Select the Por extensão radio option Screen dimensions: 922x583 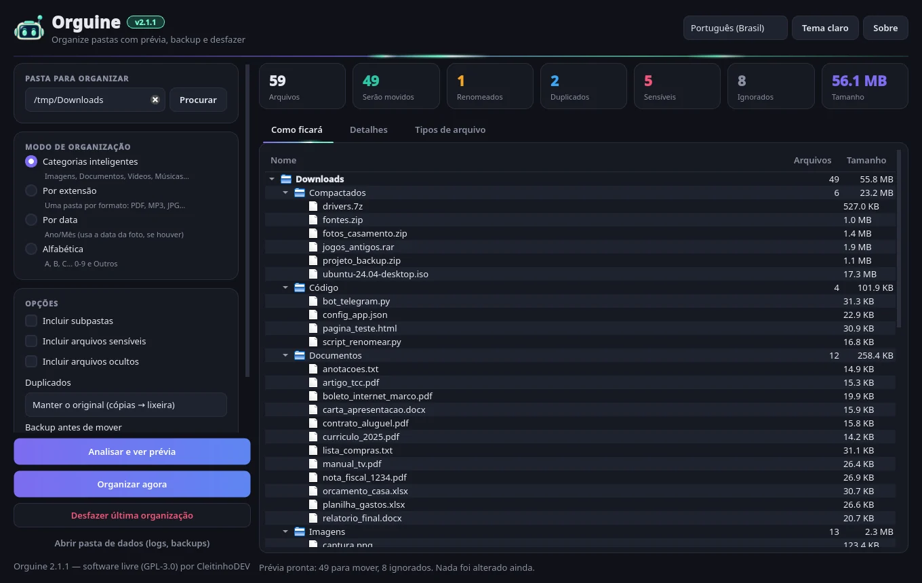pos(31,190)
